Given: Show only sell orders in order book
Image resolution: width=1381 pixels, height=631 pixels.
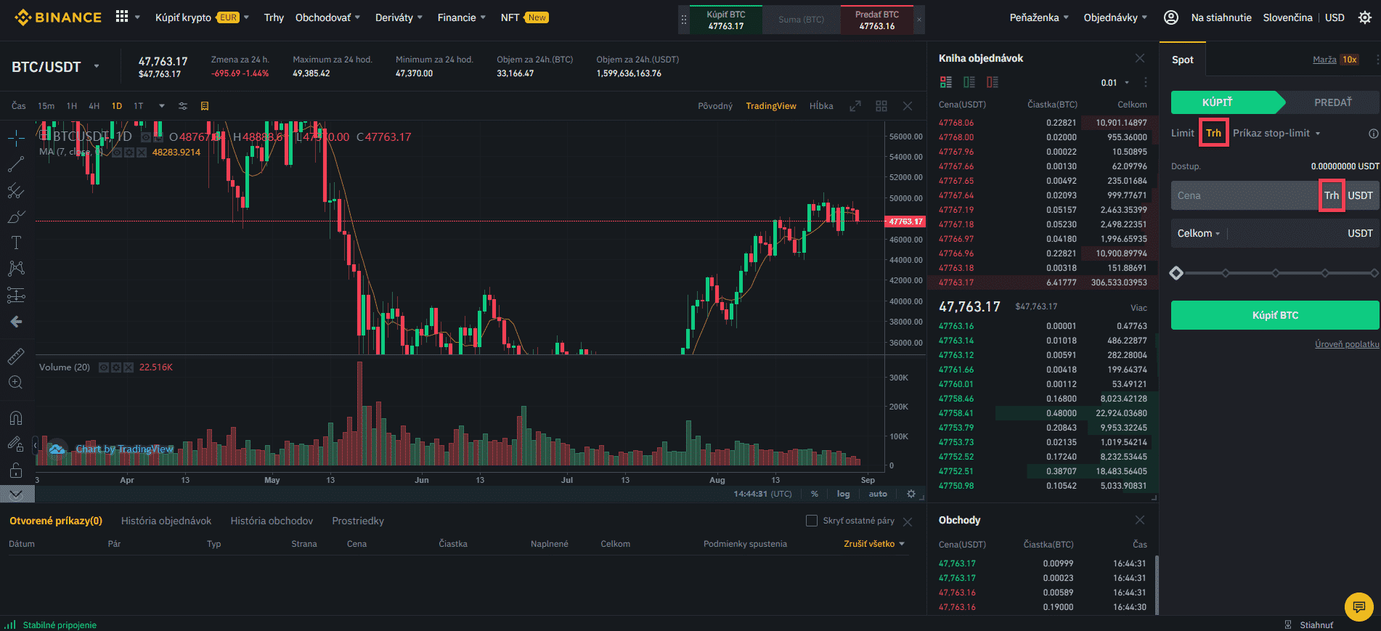Looking at the screenshot, I should tap(993, 82).
